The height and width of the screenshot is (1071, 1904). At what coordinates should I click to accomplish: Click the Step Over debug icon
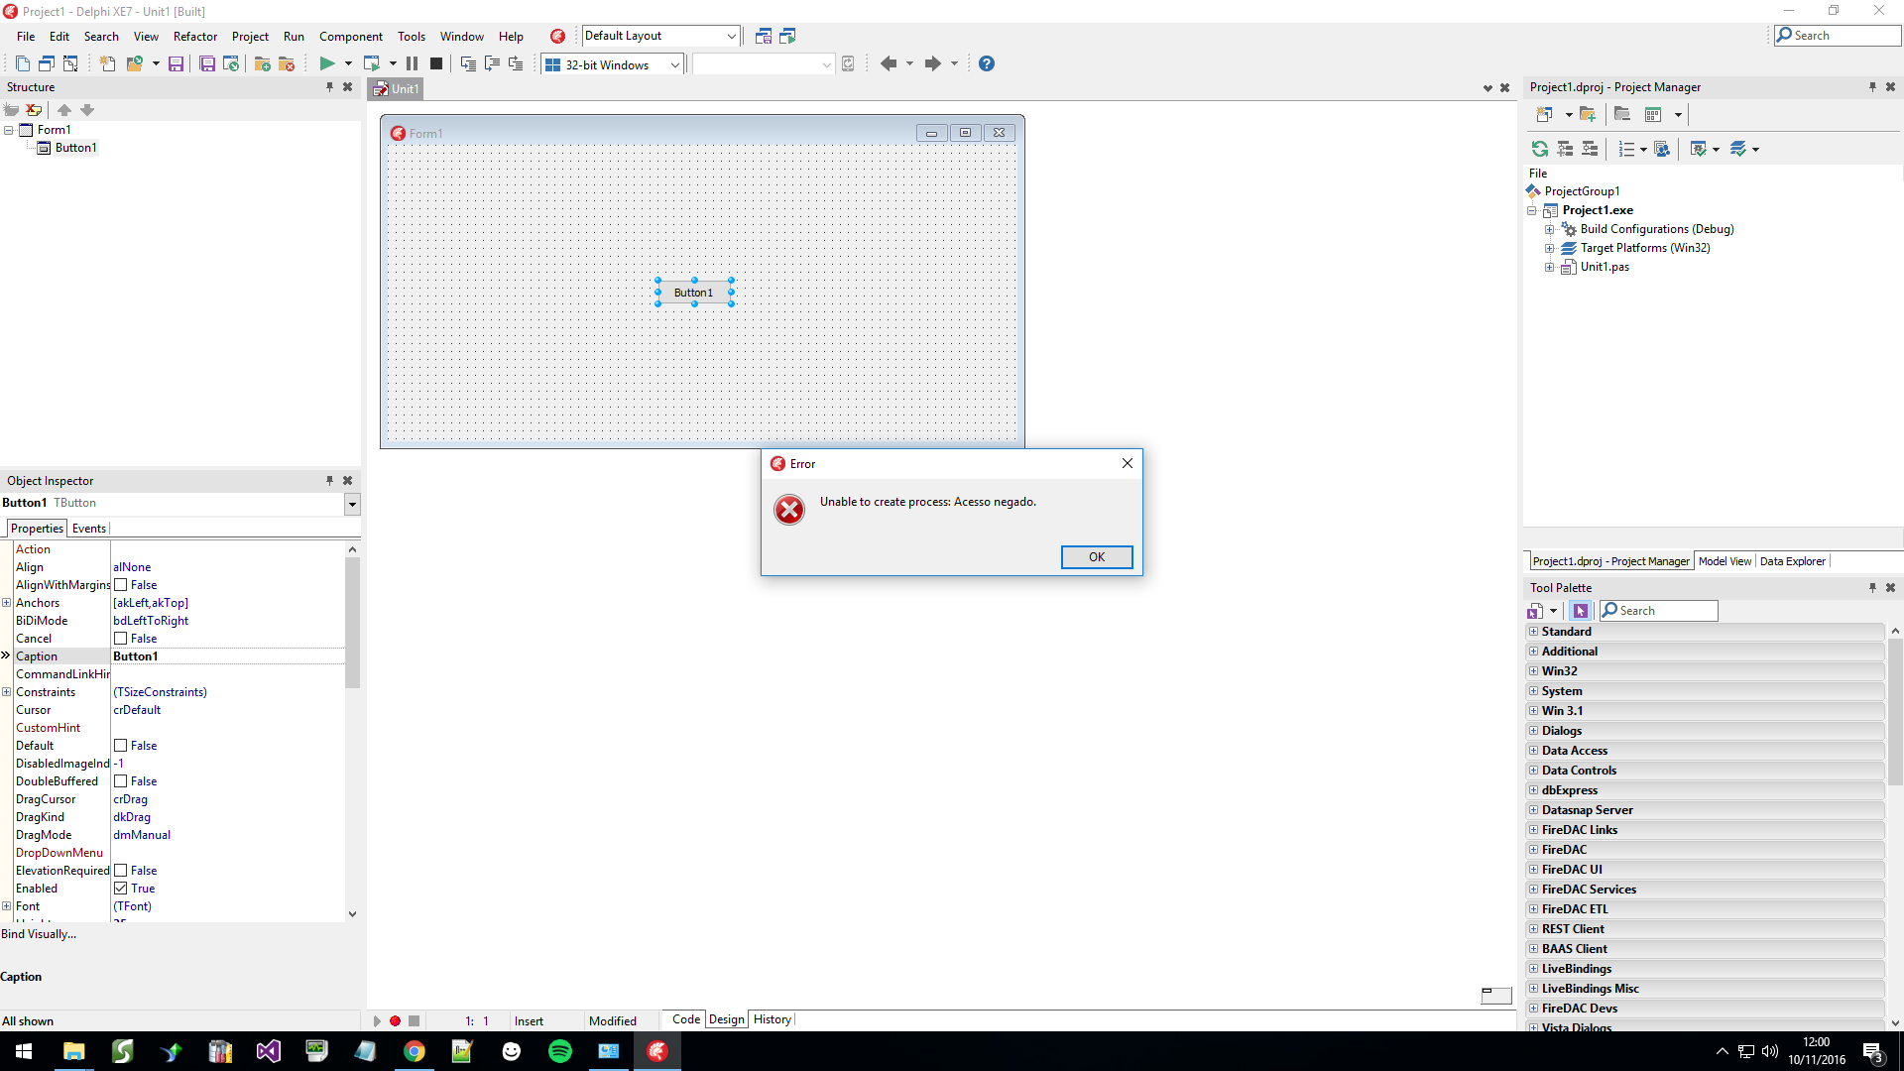point(492,63)
